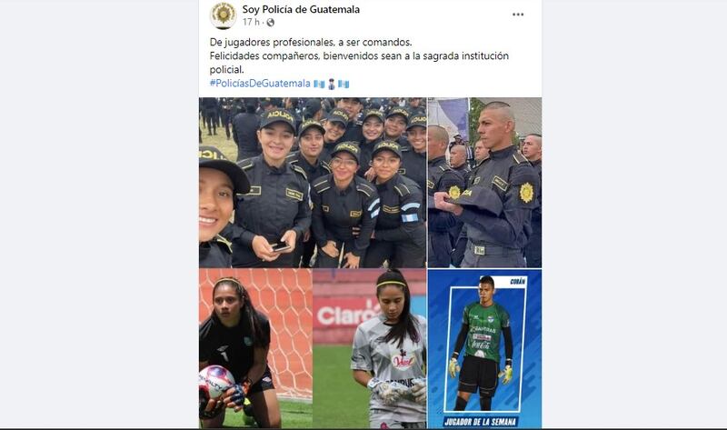Screen dimensions: 727x430
Task: Open the Jugador de la Semana goalkeeper card
Action: click(x=484, y=348)
